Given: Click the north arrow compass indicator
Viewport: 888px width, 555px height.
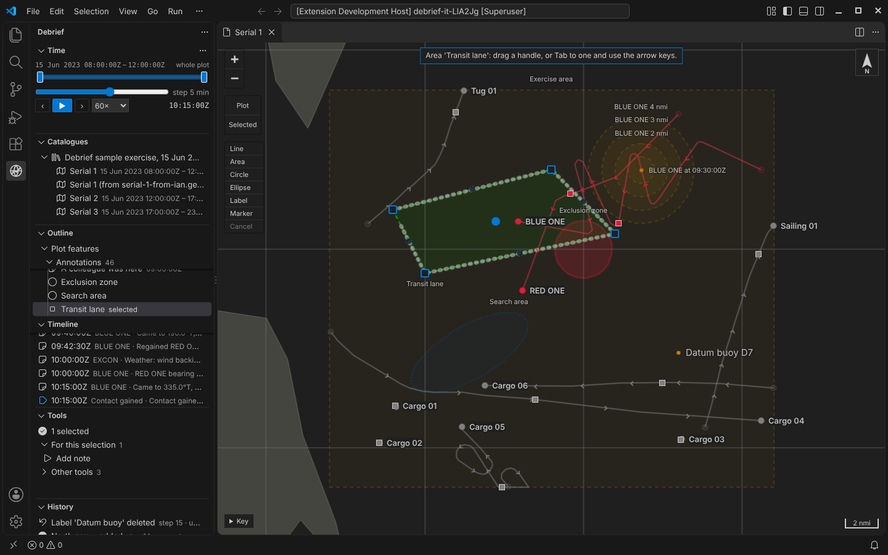Looking at the screenshot, I should point(866,62).
